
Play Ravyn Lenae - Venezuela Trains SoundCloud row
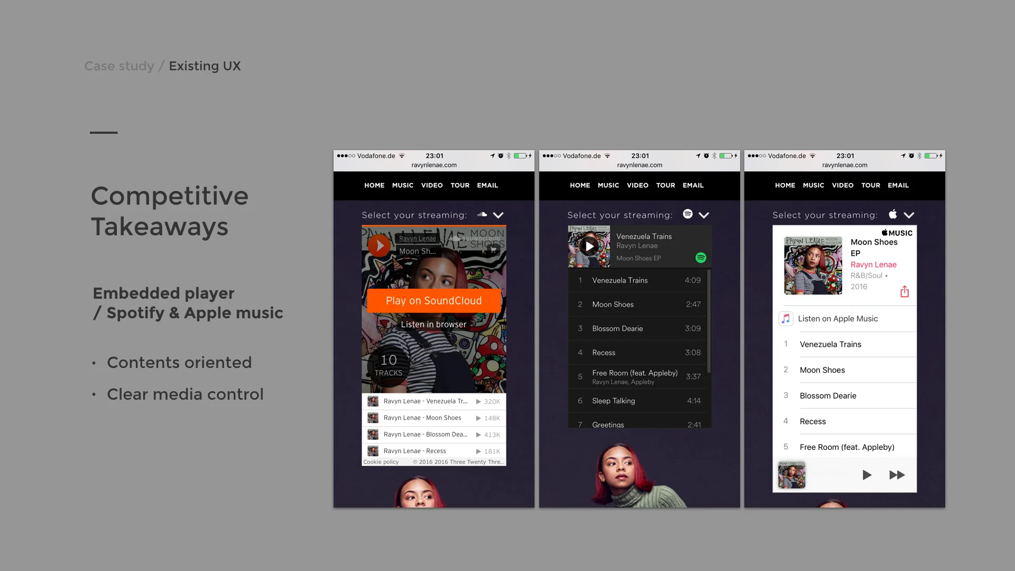tap(433, 401)
